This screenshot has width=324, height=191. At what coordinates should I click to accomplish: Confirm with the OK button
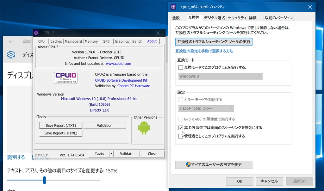[240, 181]
